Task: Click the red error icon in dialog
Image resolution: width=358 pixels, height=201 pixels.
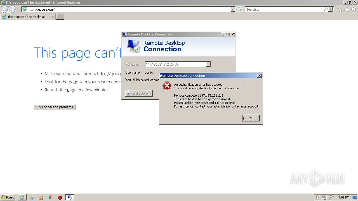Action: click(167, 86)
